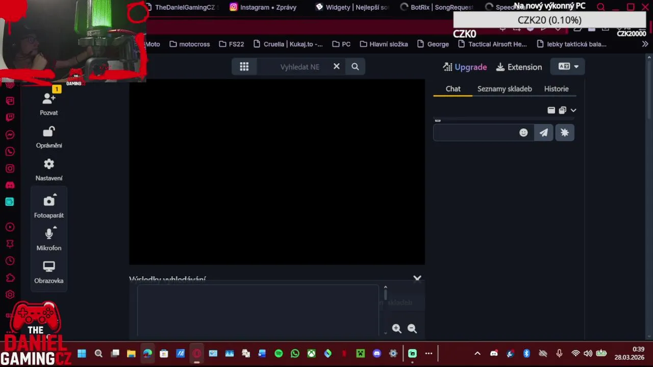
Task: Open the volume tray icon
Action: click(x=588, y=353)
